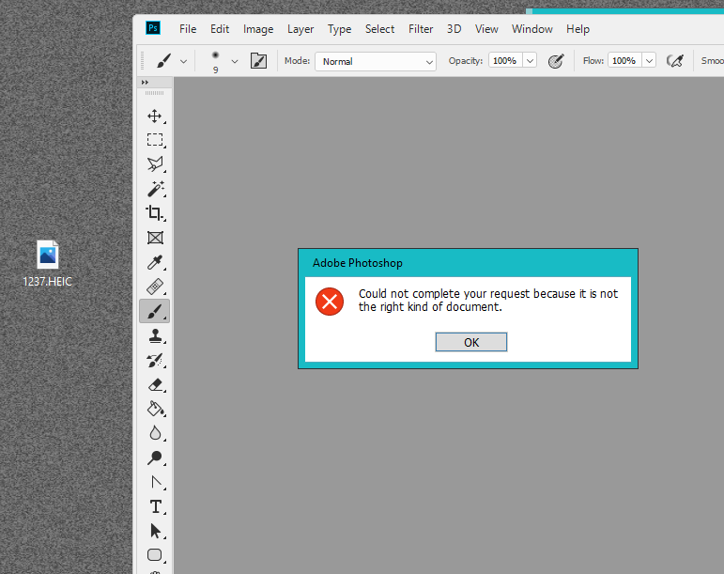Toggle pressure for opacity button
The width and height of the screenshot is (724, 574).
pos(556,61)
